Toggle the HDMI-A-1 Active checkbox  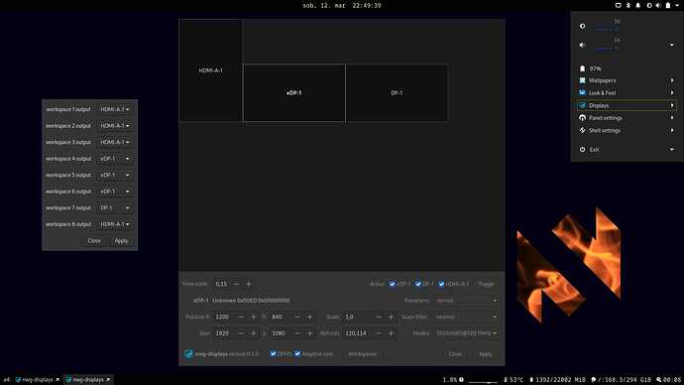441,284
